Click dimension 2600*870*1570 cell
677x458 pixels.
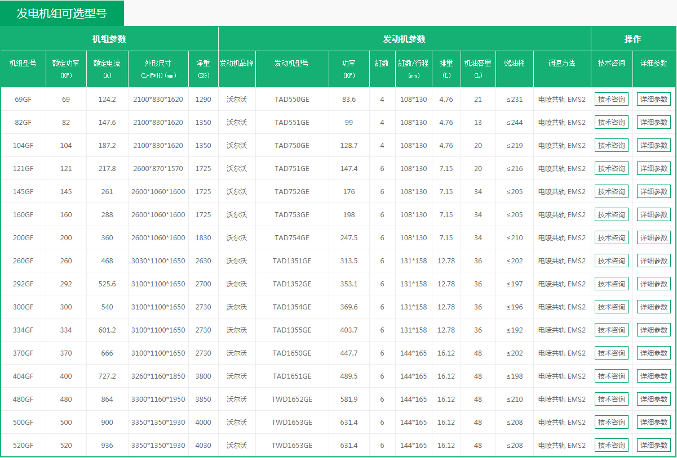tap(158, 169)
